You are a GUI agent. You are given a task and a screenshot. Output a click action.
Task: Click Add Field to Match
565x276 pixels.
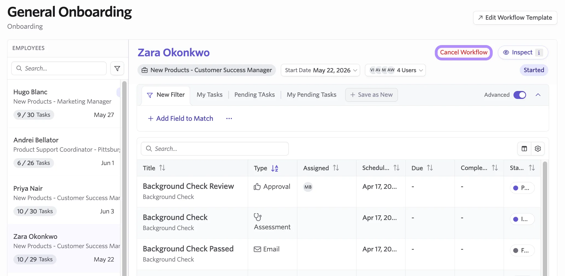click(181, 118)
